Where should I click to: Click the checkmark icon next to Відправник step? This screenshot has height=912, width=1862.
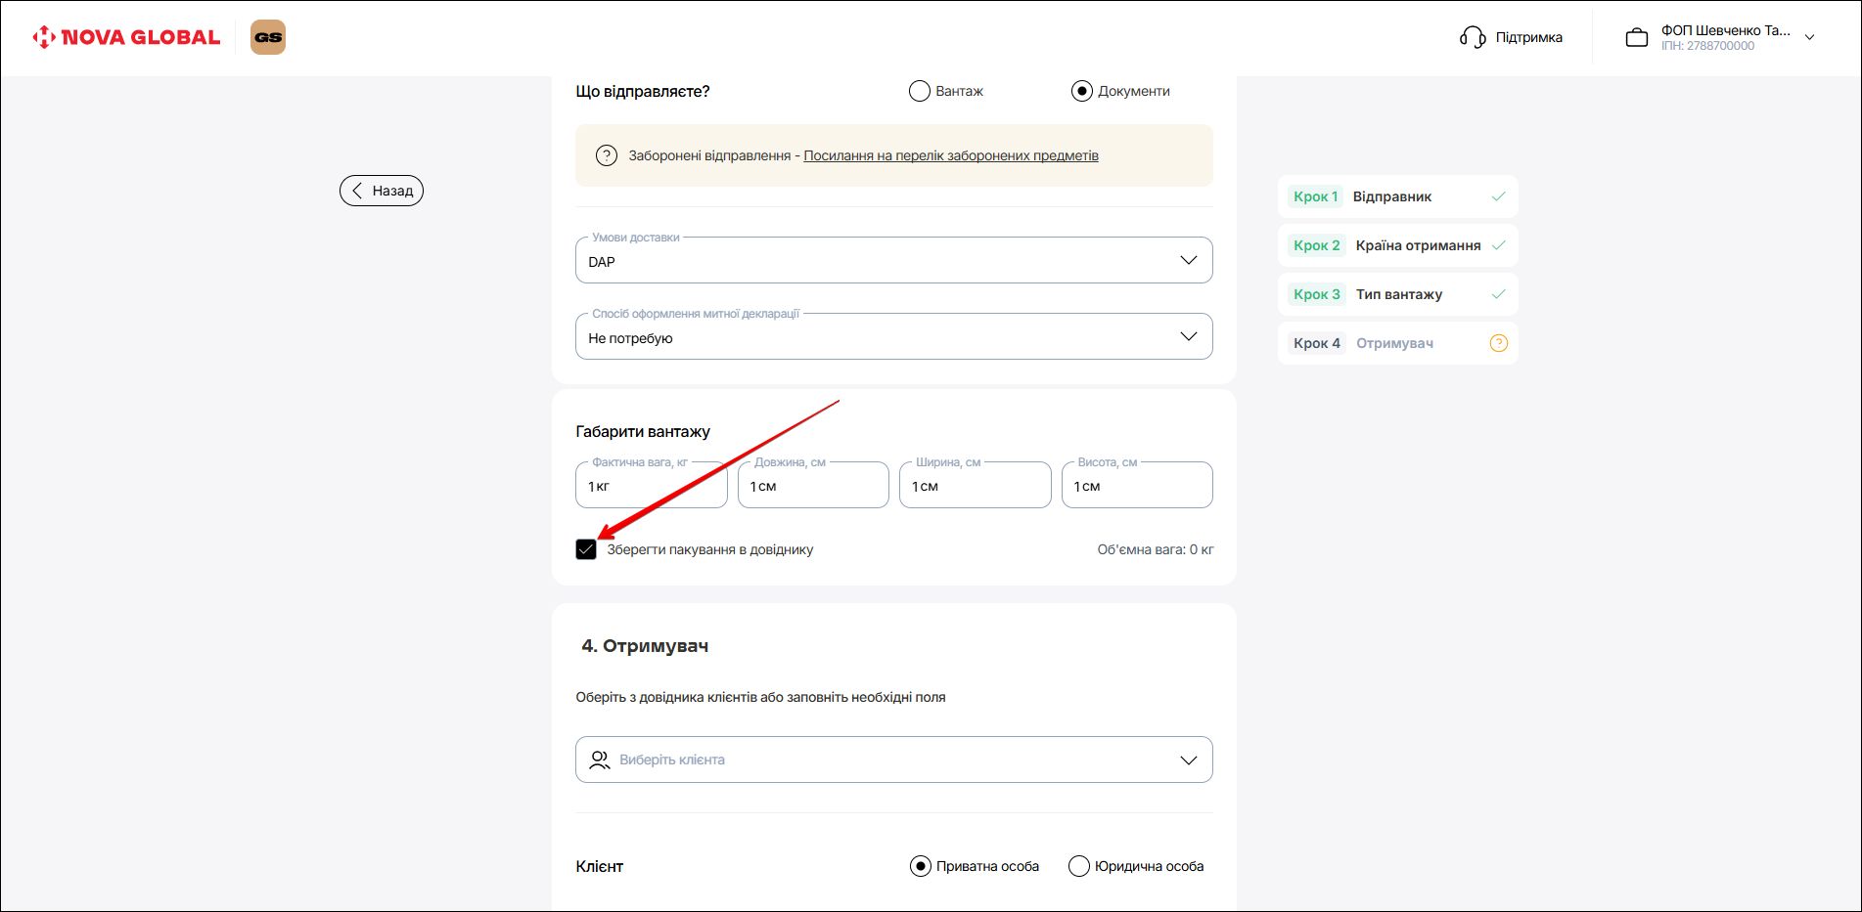(x=1498, y=196)
